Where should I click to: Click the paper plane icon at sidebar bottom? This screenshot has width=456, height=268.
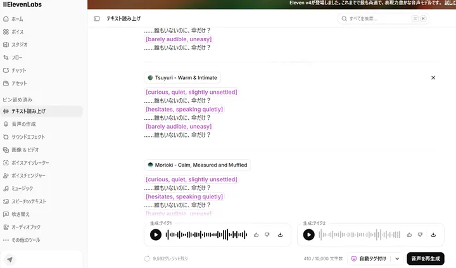coord(10,260)
